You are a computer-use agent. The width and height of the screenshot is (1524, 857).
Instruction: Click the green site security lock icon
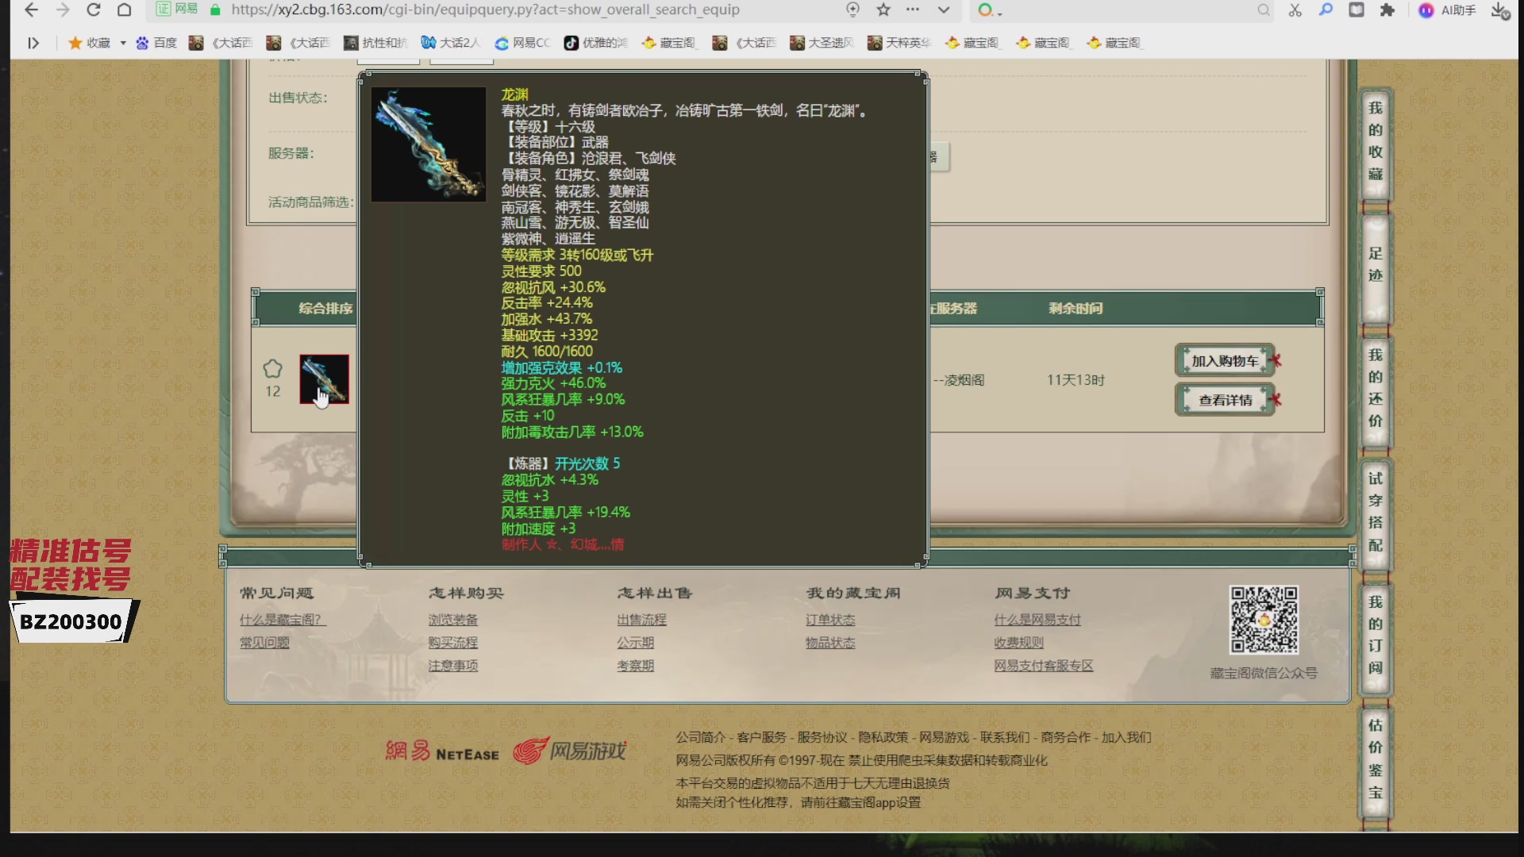coord(214,10)
